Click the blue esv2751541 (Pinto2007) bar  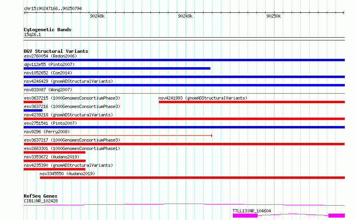pyautogui.click(x=184, y=127)
